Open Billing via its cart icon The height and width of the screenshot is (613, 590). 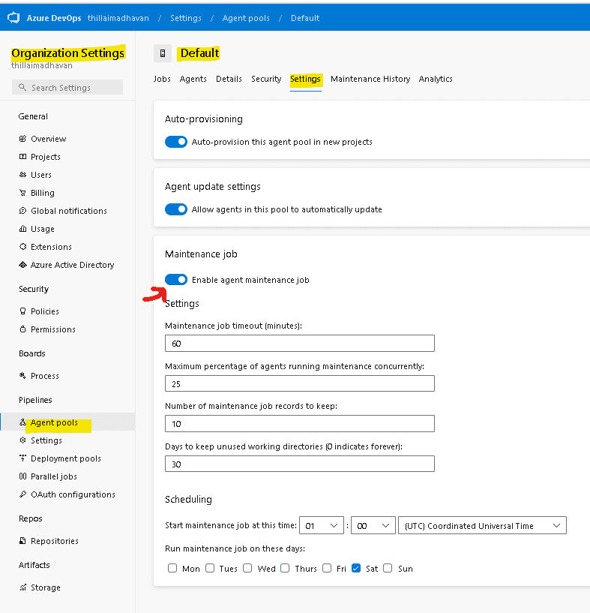point(22,193)
